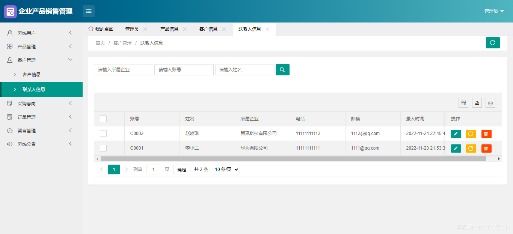The width and height of the screenshot is (513, 234).
Task: Click the 客户管理 breadcrumb link
Action: [122, 43]
